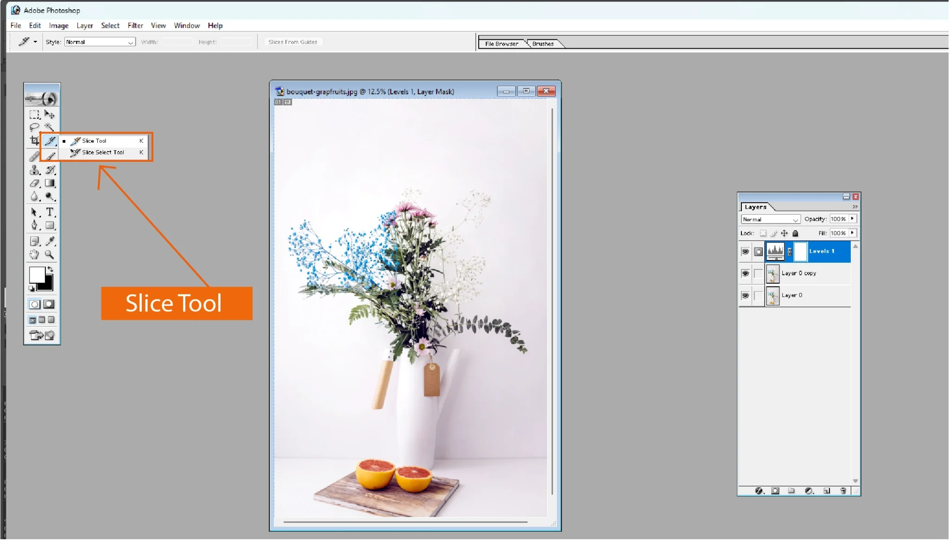
Task: Select the History Brush tool
Action: (x=50, y=170)
